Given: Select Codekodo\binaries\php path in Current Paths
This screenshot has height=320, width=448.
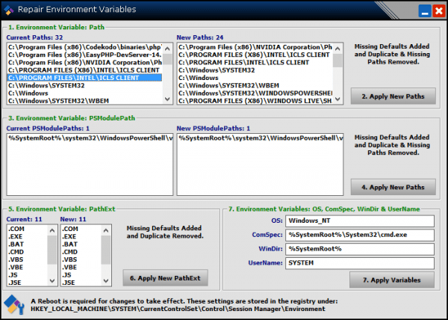Looking at the screenshot, I should coord(85,47).
